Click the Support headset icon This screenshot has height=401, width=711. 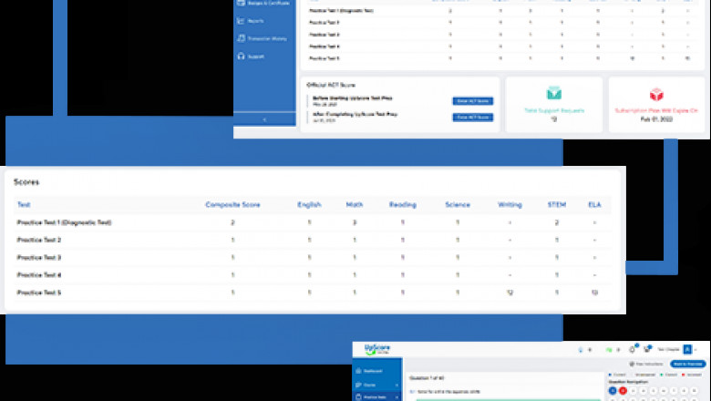point(241,57)
